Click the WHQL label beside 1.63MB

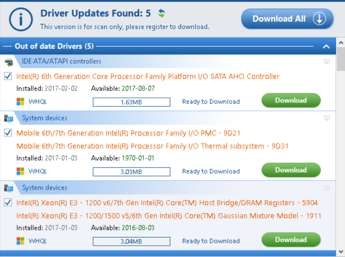click(x=38, y=102)
